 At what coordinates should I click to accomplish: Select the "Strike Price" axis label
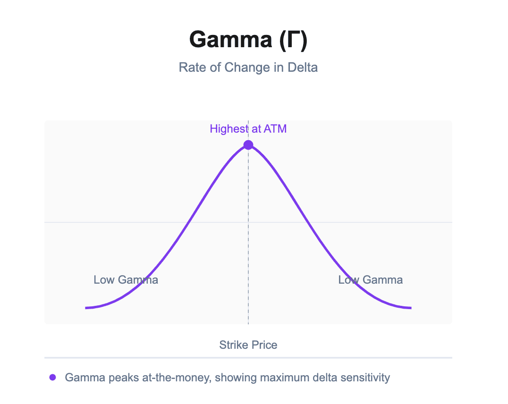coord(248,345)
